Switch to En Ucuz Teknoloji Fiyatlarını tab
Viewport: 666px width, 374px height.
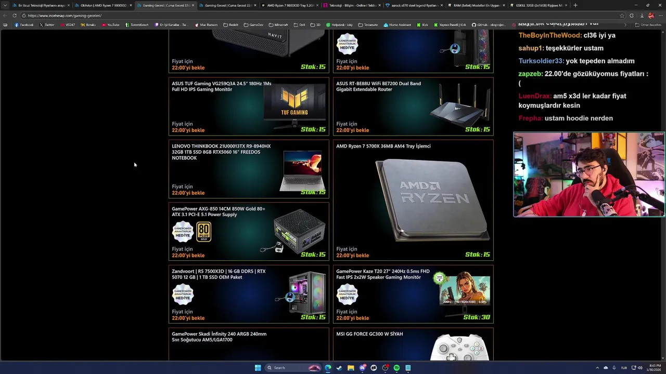point(41,5)
